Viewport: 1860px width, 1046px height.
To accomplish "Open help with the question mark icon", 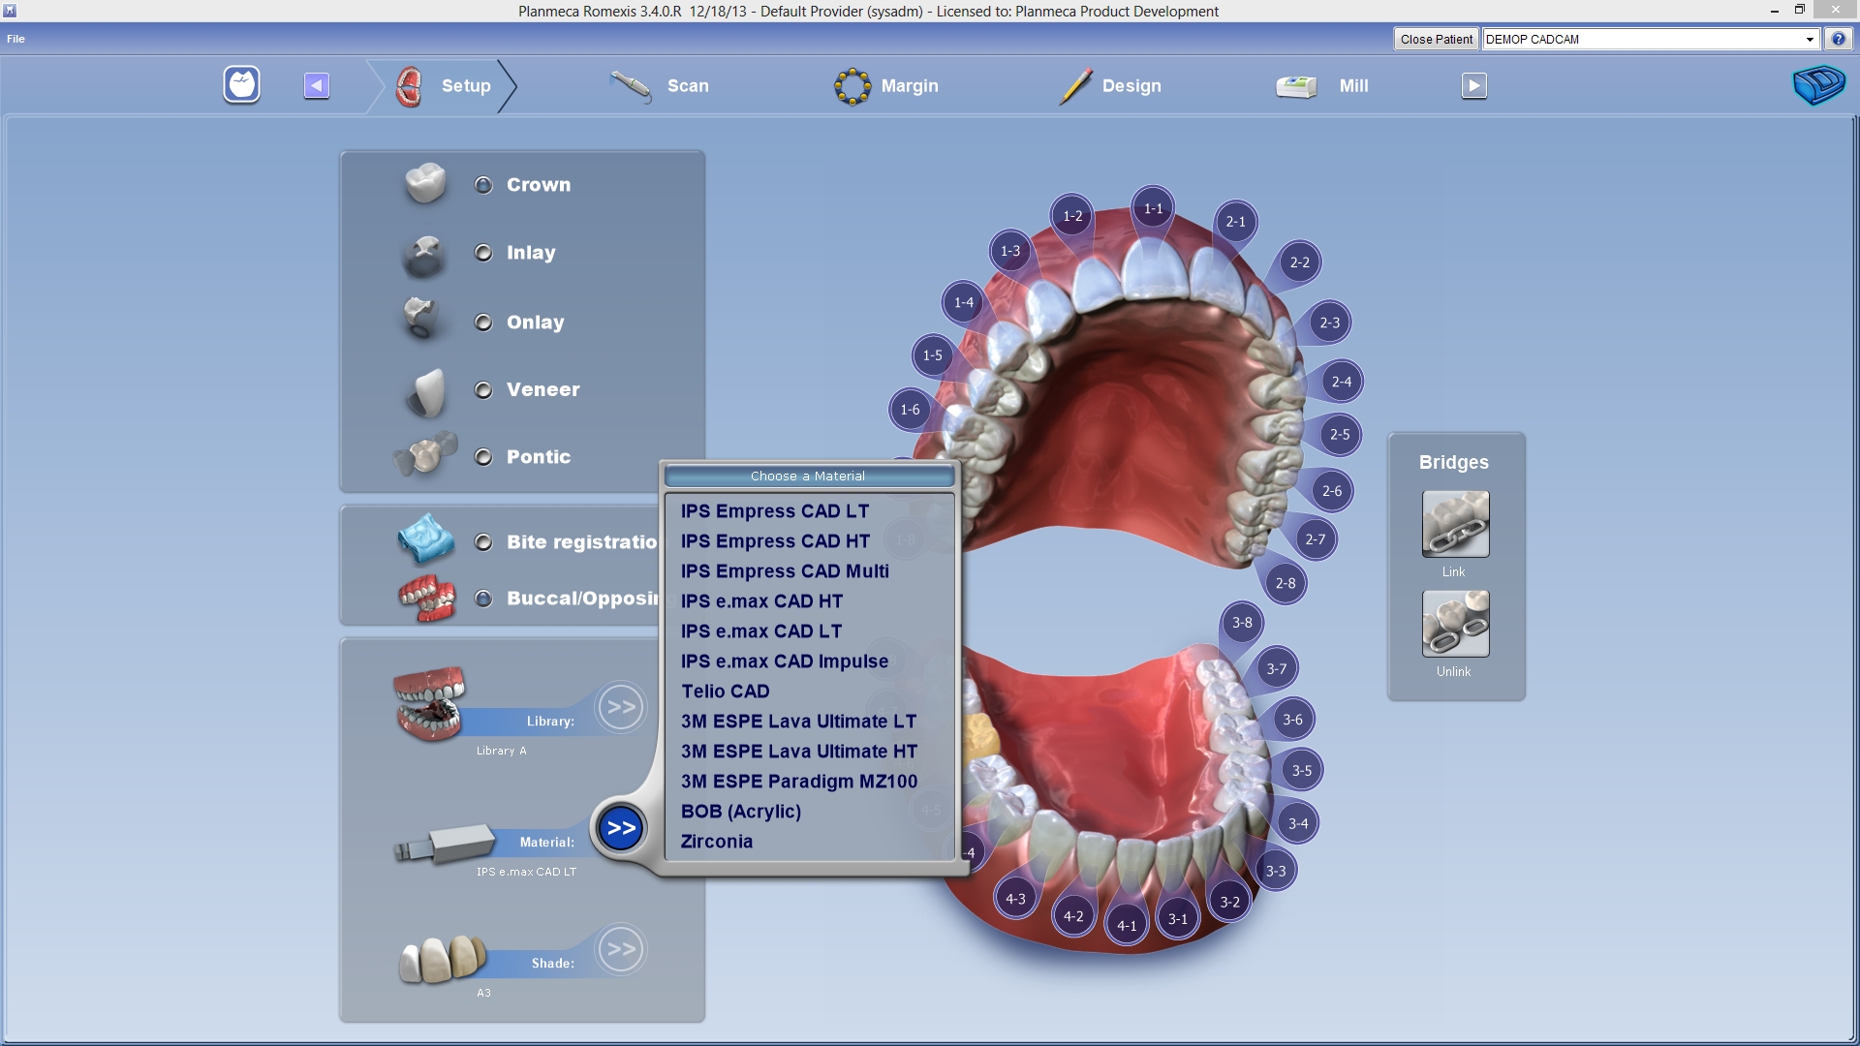I will click(1838, 39).
